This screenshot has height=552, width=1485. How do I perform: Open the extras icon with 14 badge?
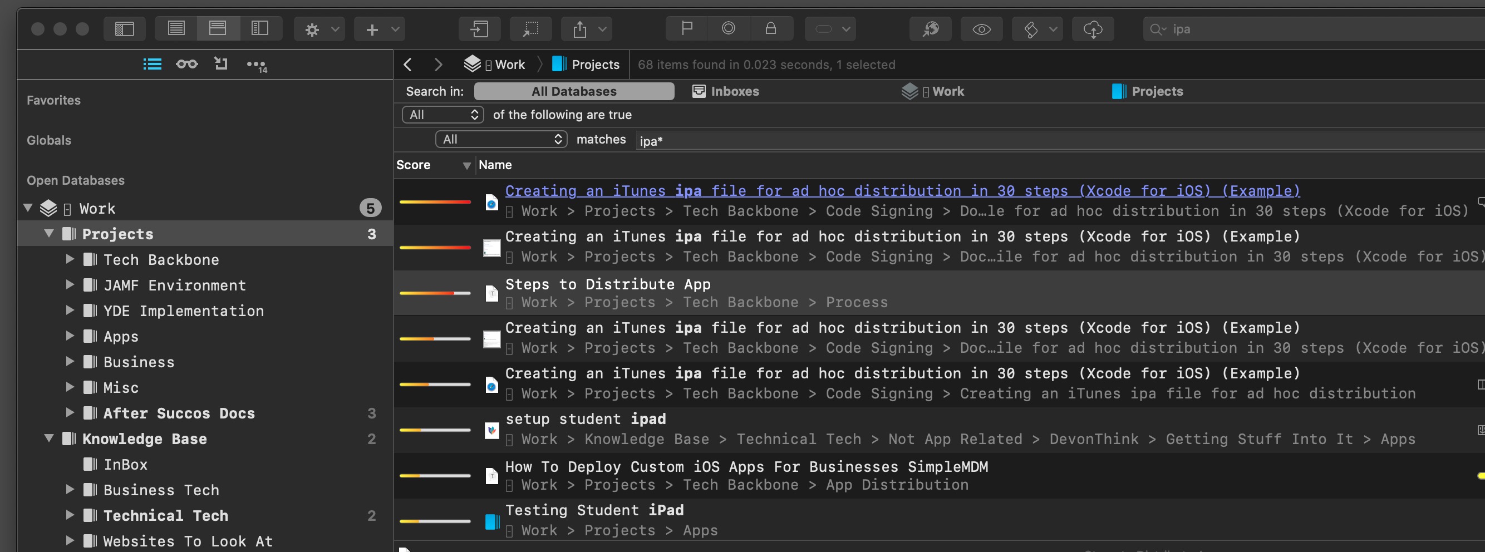(x=257, y=65)
